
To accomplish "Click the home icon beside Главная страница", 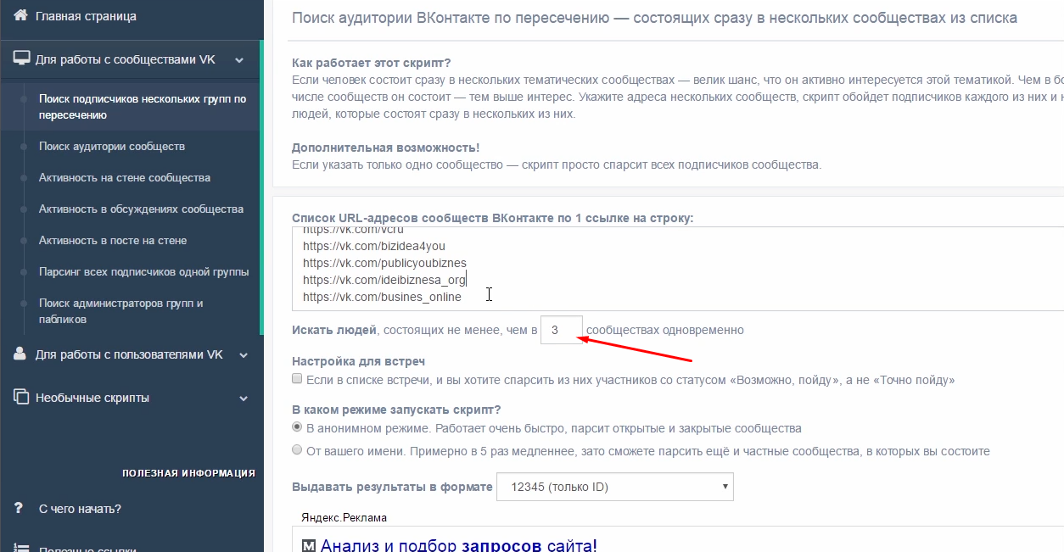I will (21, 15).
